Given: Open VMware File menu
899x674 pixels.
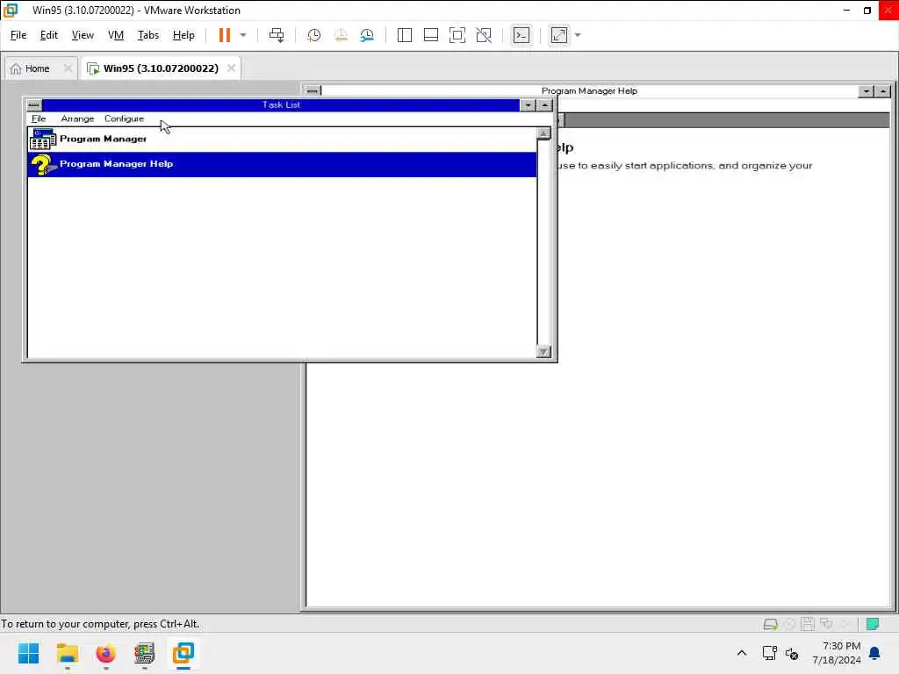Looking at the screenshot, I should [x=18, y=35].
